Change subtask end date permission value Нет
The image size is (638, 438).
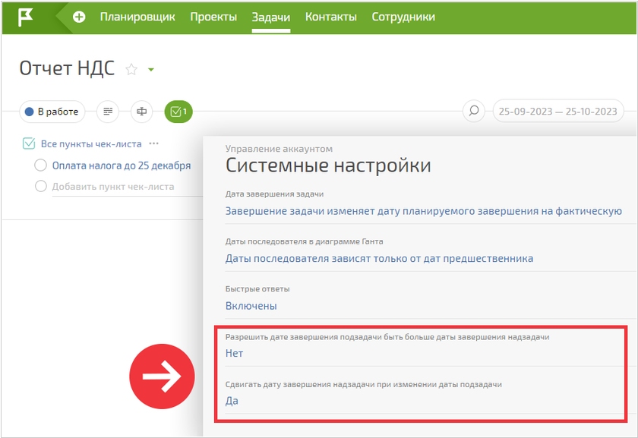235,354
